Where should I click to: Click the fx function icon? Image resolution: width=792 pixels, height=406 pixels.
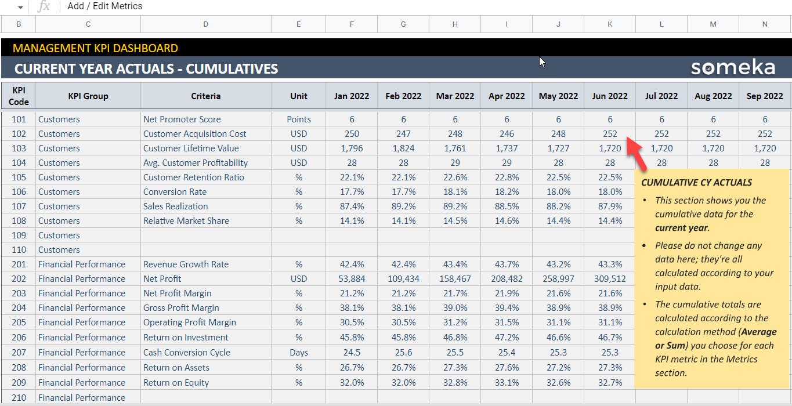[x=44, y=6]
